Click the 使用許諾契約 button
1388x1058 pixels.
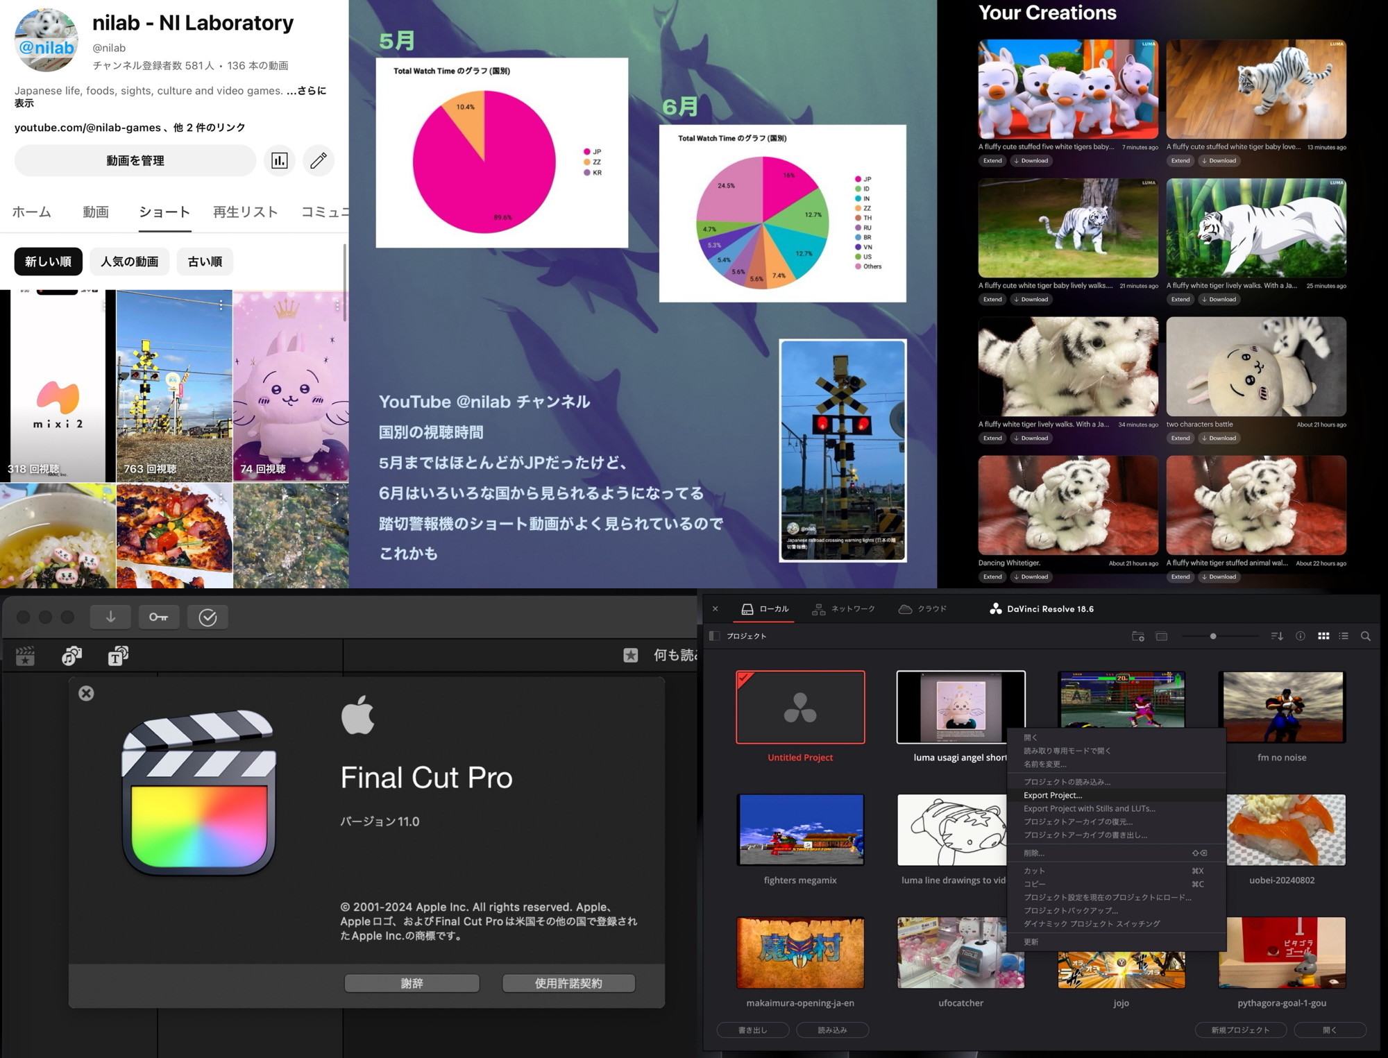[568, 983]
